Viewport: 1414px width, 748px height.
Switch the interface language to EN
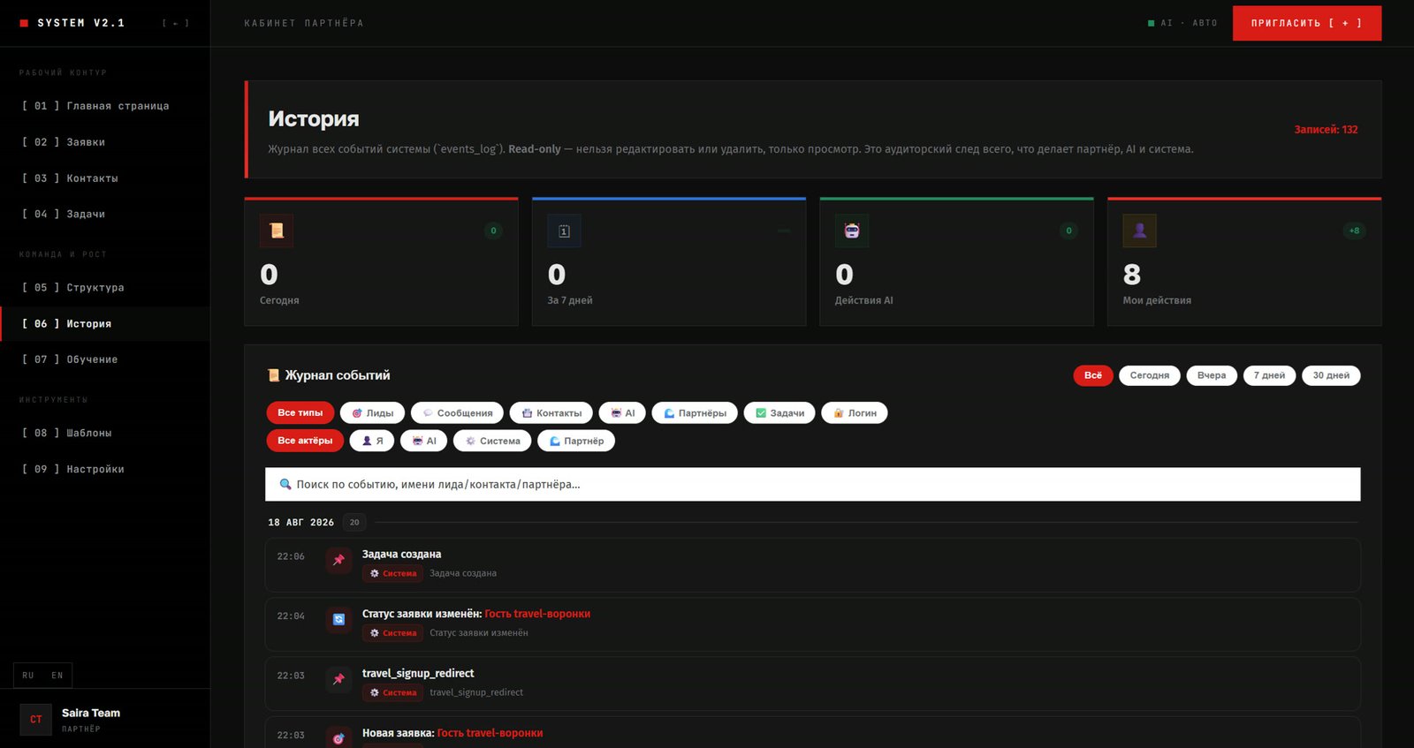pyautogui.click(x=57, y=676)
